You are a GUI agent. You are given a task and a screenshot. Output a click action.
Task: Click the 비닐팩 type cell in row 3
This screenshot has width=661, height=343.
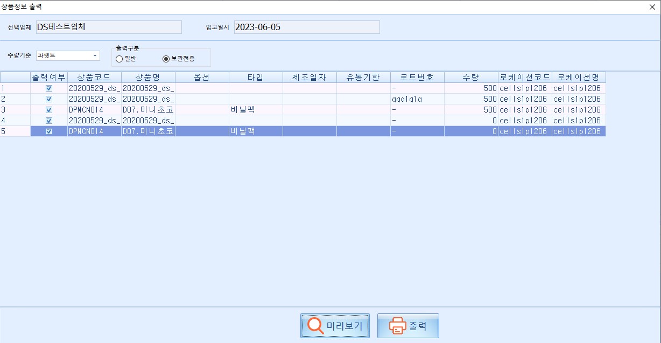[x=256, y=110]
